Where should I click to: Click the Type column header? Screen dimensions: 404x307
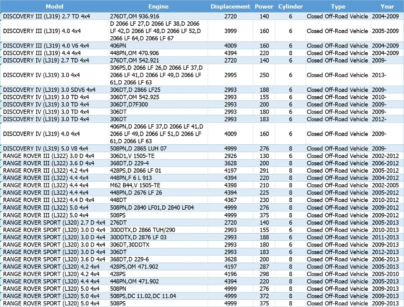(x=338, y=6)
